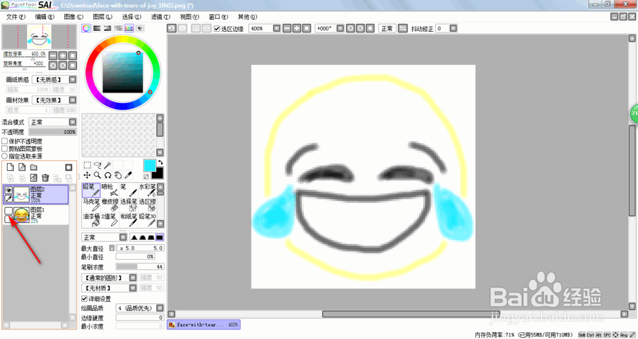Open the 图层 menu
The height and width of the screenshot is (339, 638).
click(103, 17)
